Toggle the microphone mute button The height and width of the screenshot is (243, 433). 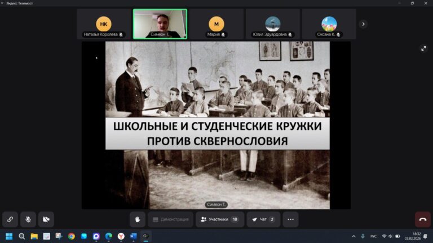[28, 219]
